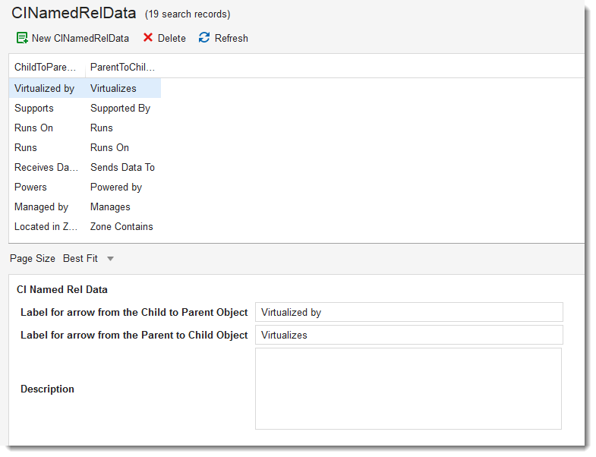Sort by ChildToParent column header

click(46, 68)
